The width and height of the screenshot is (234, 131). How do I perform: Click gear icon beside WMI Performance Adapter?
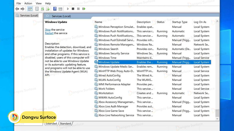tap(96, 84)
